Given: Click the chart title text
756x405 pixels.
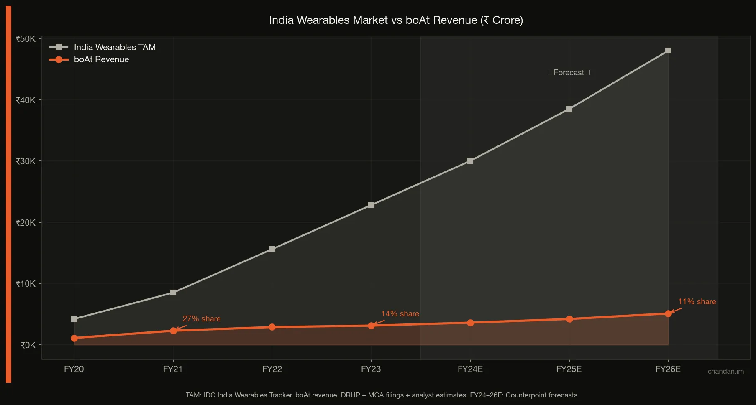Looking at the screenshot, I should click(x=396, y=20).
